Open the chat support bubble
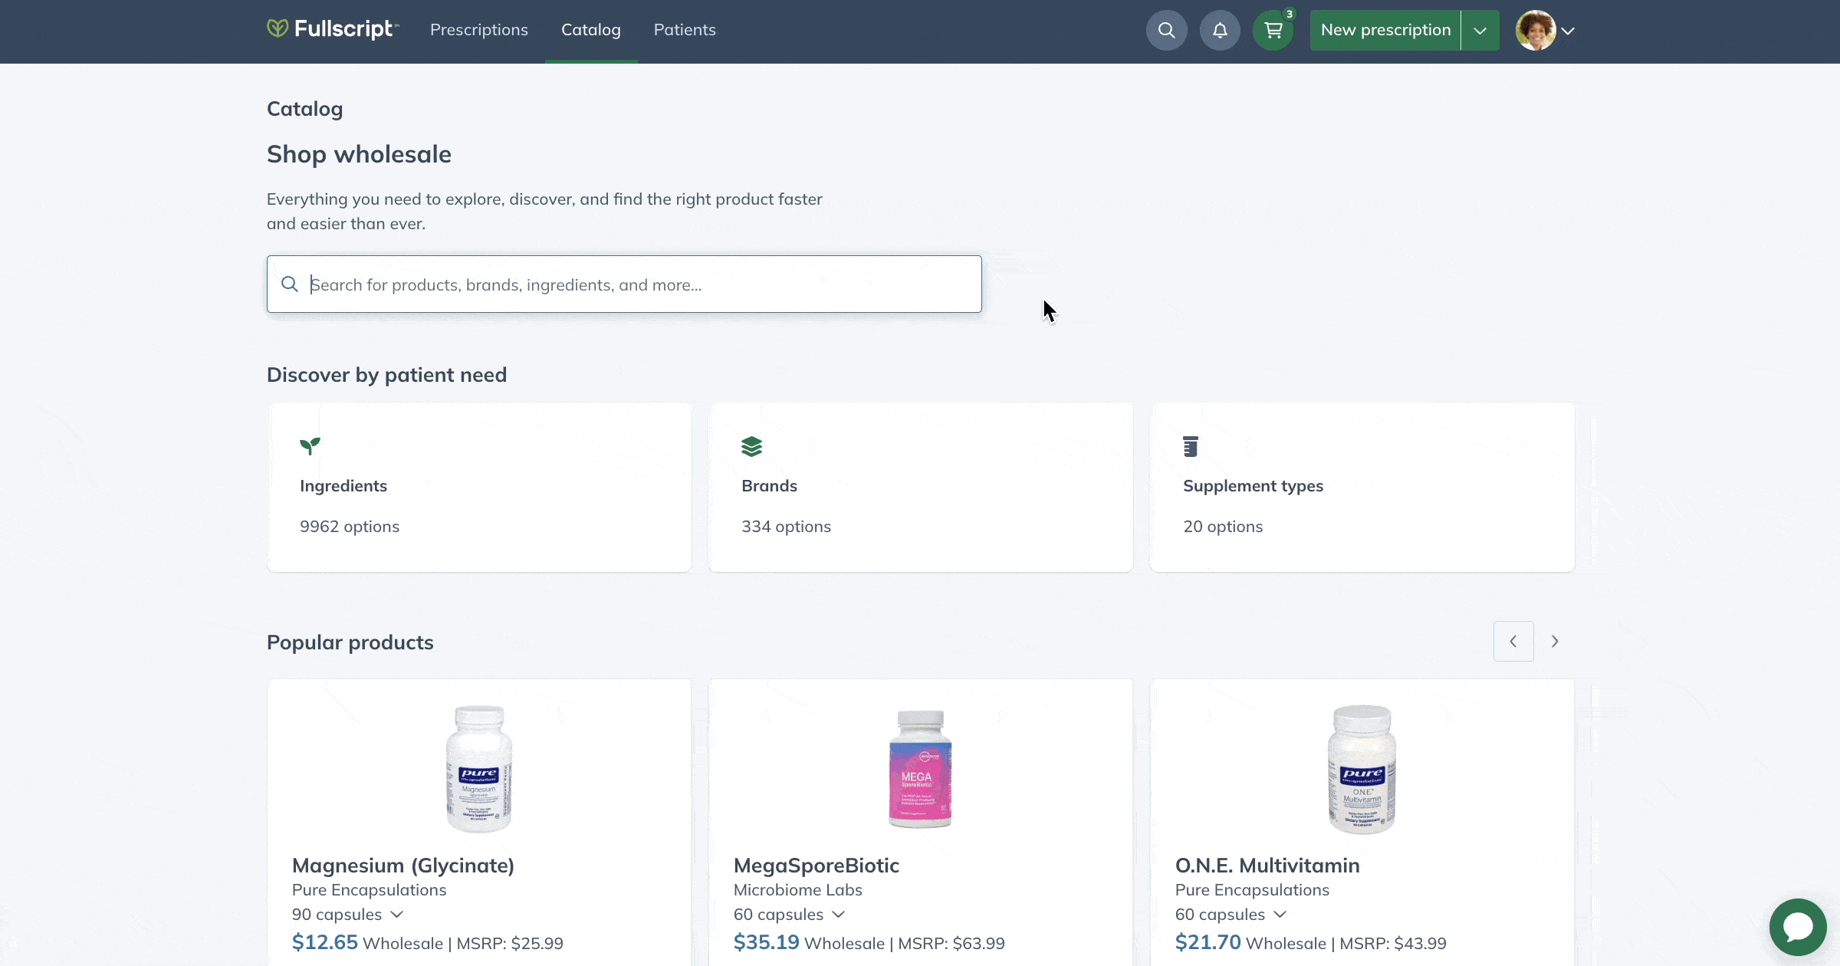The height and width of the screenshot is (966, 1840). click(1798, 927)
